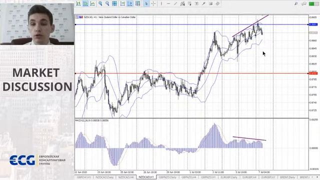Select the crosshair tool

click(153, 3)
